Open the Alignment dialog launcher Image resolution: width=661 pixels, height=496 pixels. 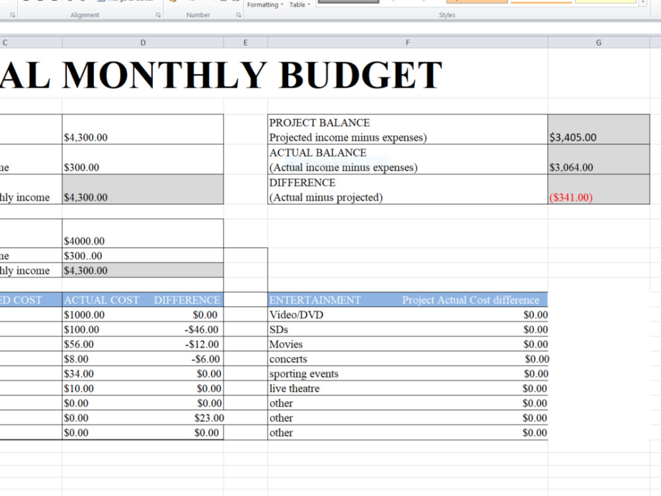tap(158, 15)
